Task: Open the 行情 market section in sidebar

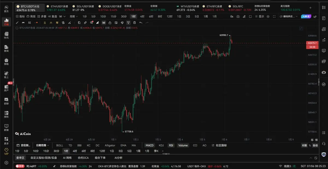Action: 6,22
